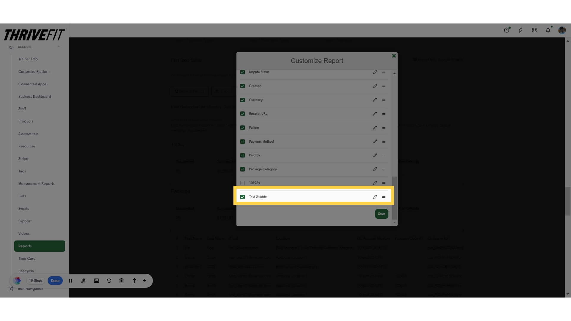Click the edit pencil icon for Receipt URL
571x321 pixels.
(375, 114)
